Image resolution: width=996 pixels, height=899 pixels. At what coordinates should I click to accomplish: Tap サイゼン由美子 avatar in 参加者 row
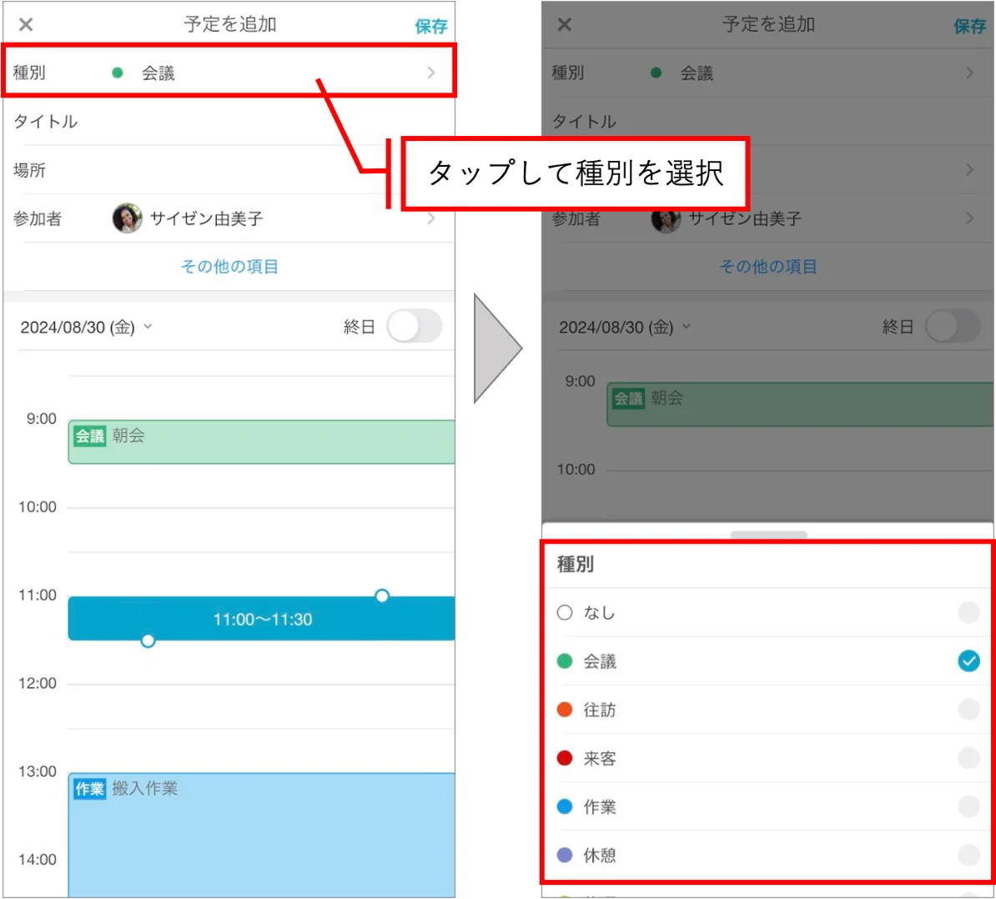click(x=127, y=218)
